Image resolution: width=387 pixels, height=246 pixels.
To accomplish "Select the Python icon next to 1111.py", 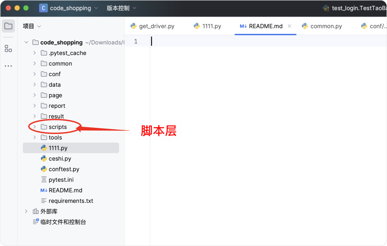I will (x=43, y=148).
